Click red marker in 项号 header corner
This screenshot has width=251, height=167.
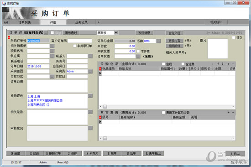(100, 117)
